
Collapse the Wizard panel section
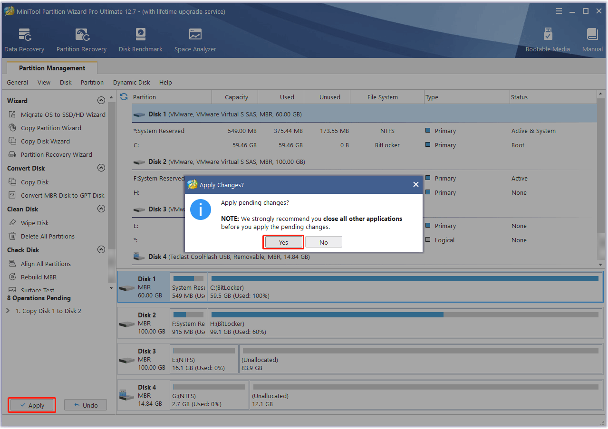click(101, 100)
